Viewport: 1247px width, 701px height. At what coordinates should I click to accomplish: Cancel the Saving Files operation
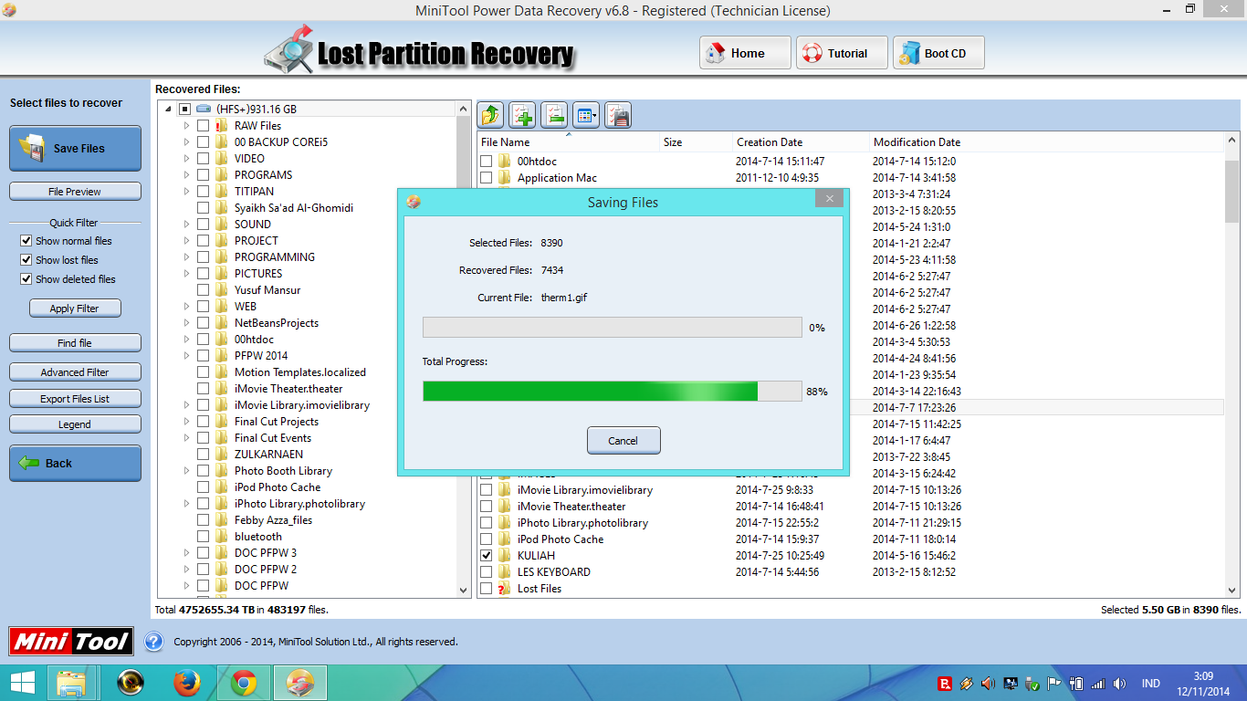tap(623, 441)
